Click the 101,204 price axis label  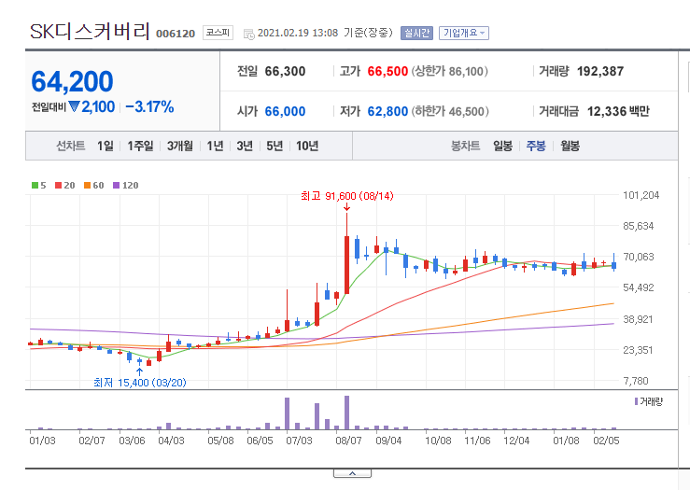[641, 195]
